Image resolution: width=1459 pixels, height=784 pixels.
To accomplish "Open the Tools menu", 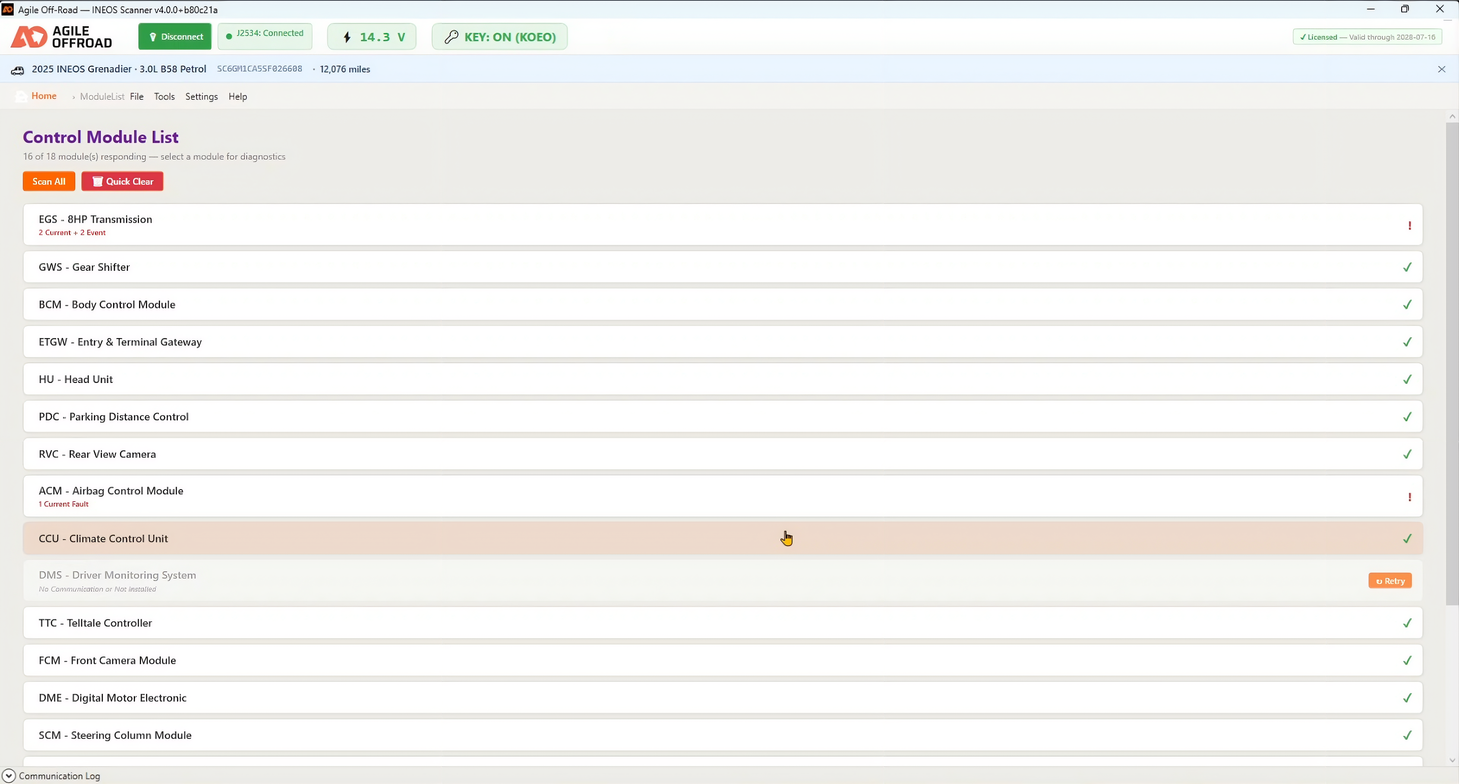I will pos(164,97).
